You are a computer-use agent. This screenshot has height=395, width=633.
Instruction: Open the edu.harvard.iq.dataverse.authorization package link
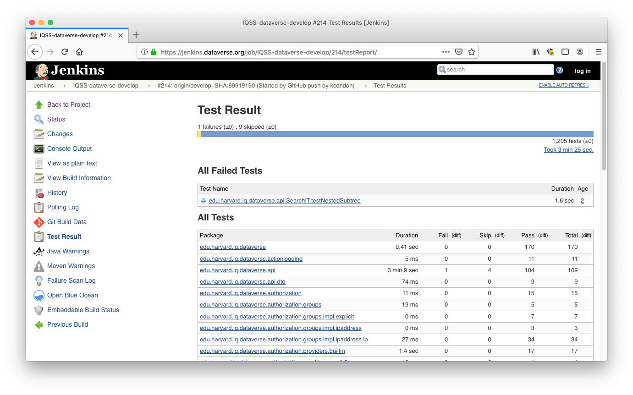(251, 293)
